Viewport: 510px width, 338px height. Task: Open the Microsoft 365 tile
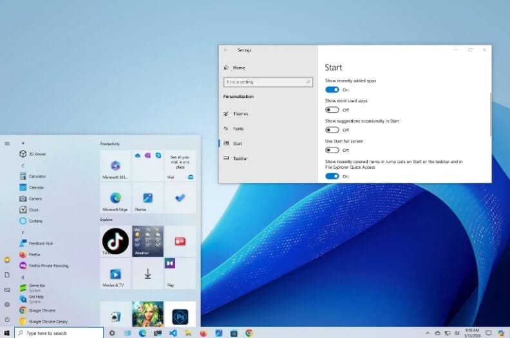[116, 165]
